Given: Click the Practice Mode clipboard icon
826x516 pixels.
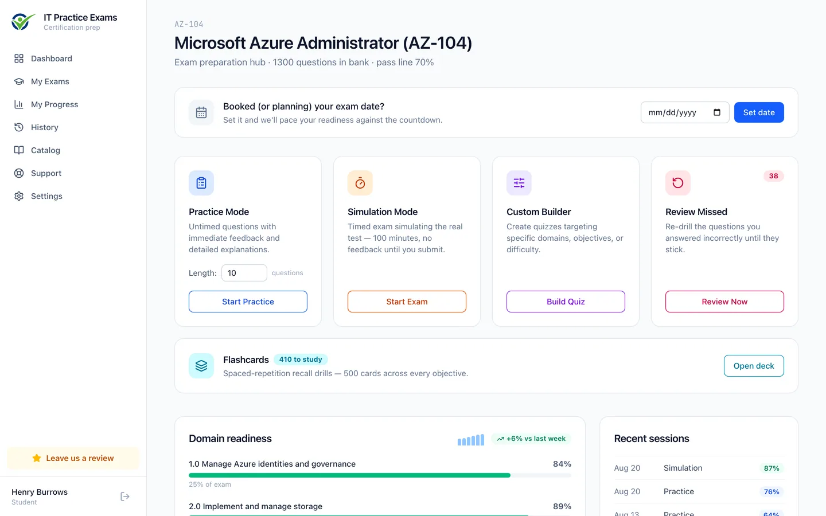Looking at the screenshot, I should pos(201,183).
